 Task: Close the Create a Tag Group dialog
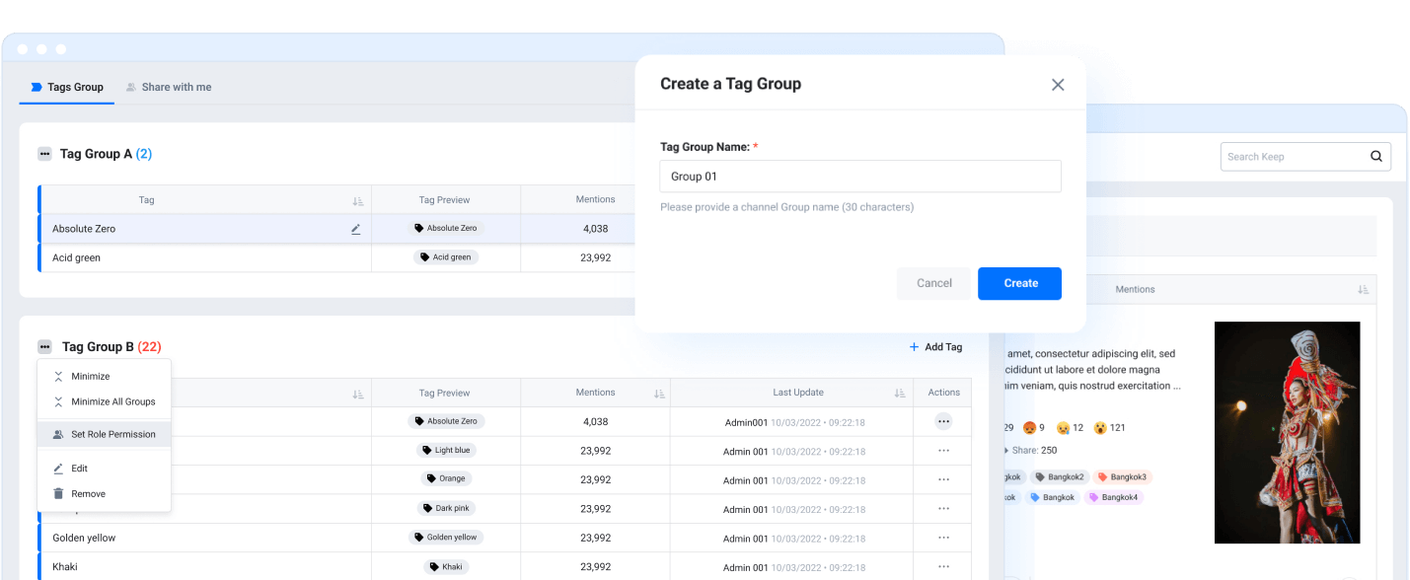point(1058,85)
